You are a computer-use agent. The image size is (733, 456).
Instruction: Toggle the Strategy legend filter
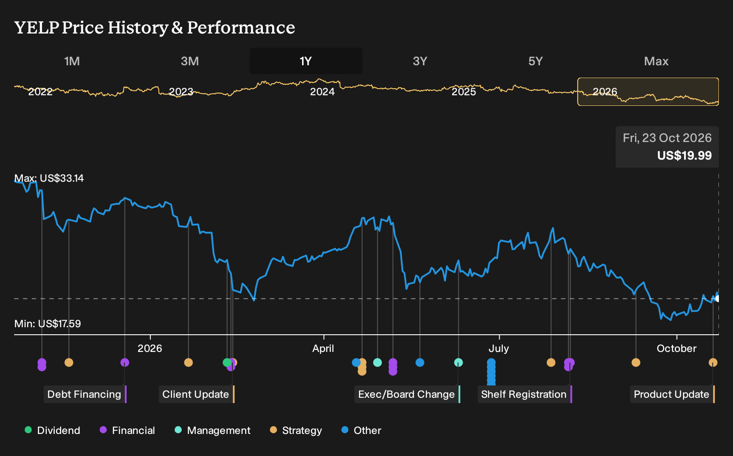tap(296, 430)
